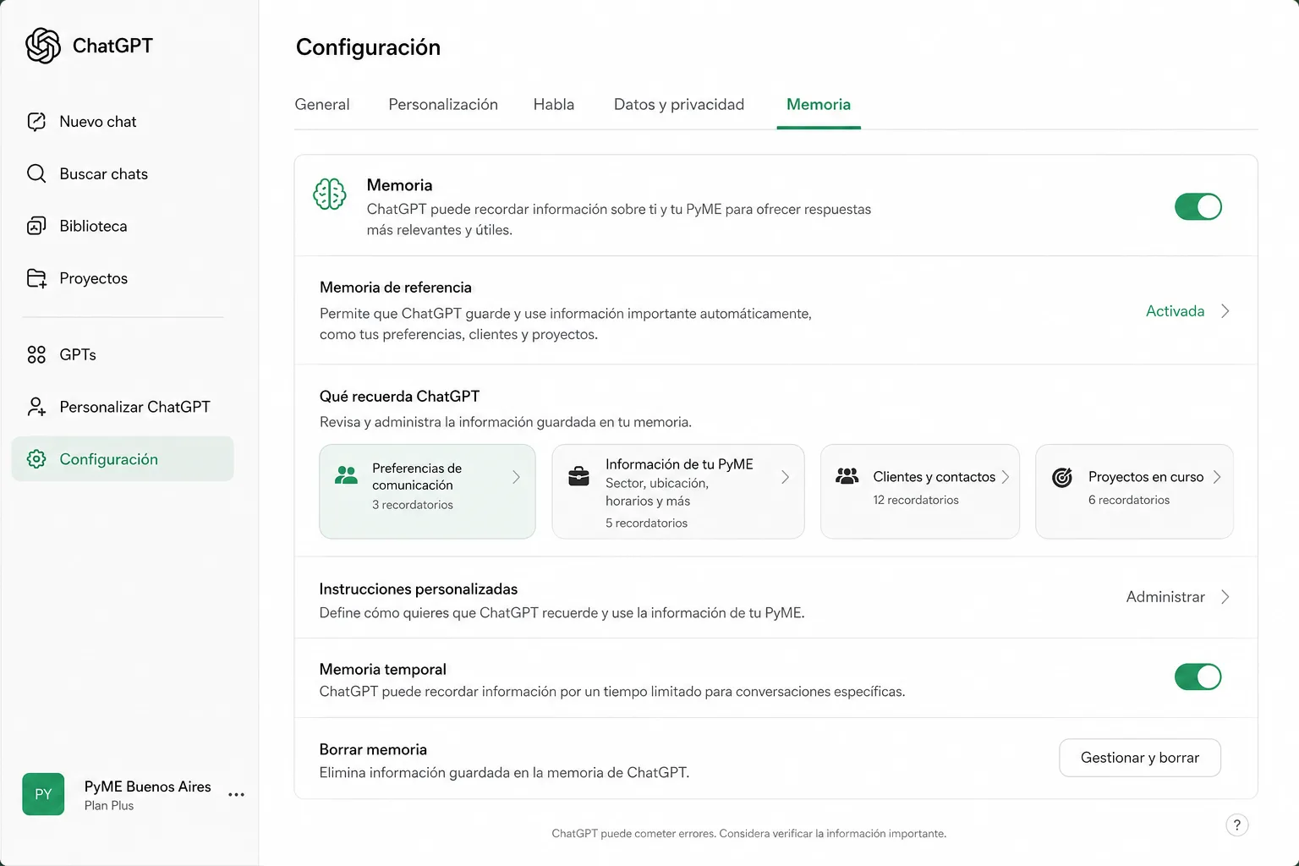Click the briefcase icon in Información de tu PyME
Image resolution: width=1299 pixels, height=866 pixels.
(x=579, y=476)
